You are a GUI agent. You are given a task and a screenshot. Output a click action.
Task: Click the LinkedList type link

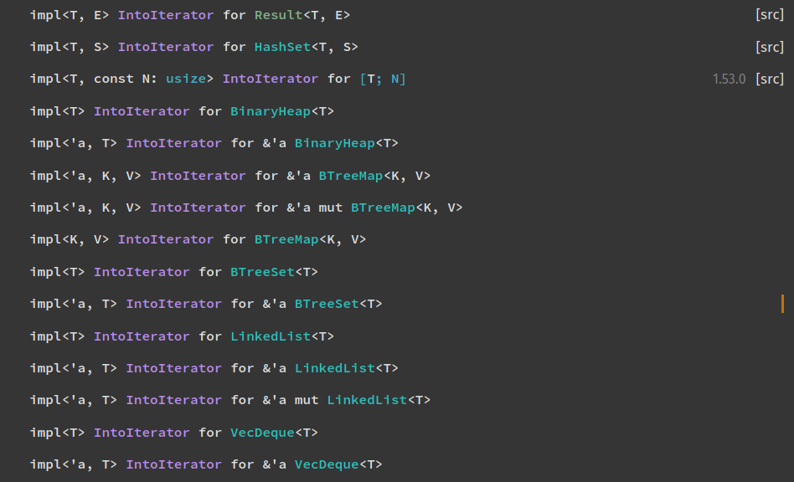[271, 336]
